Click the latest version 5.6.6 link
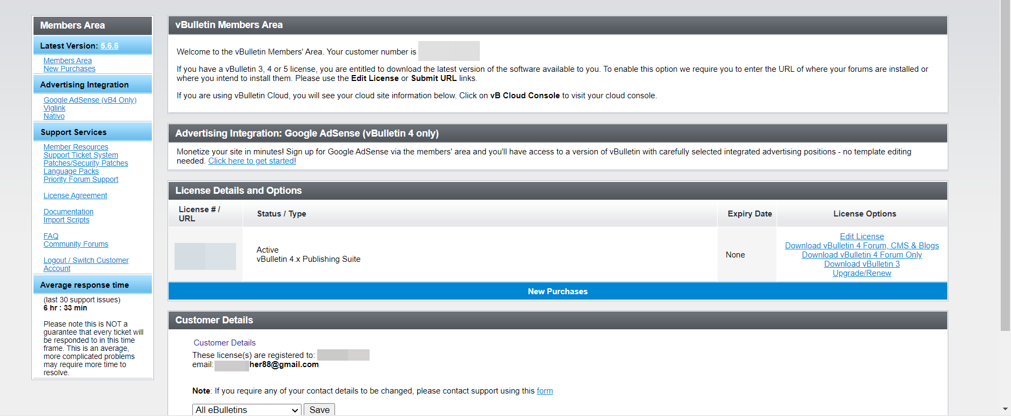The width and height of the screenshot is (1011, 420). pyautogui.click(x=109, y=46)
